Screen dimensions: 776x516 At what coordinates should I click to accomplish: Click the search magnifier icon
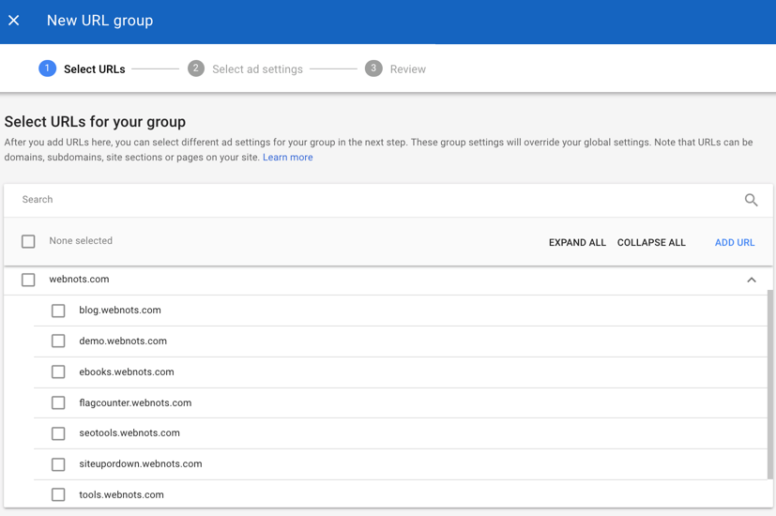(751, 200)
